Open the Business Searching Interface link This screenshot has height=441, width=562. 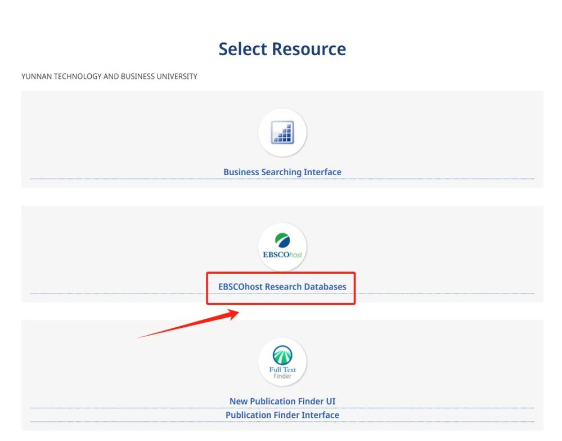tap(282, 172)
